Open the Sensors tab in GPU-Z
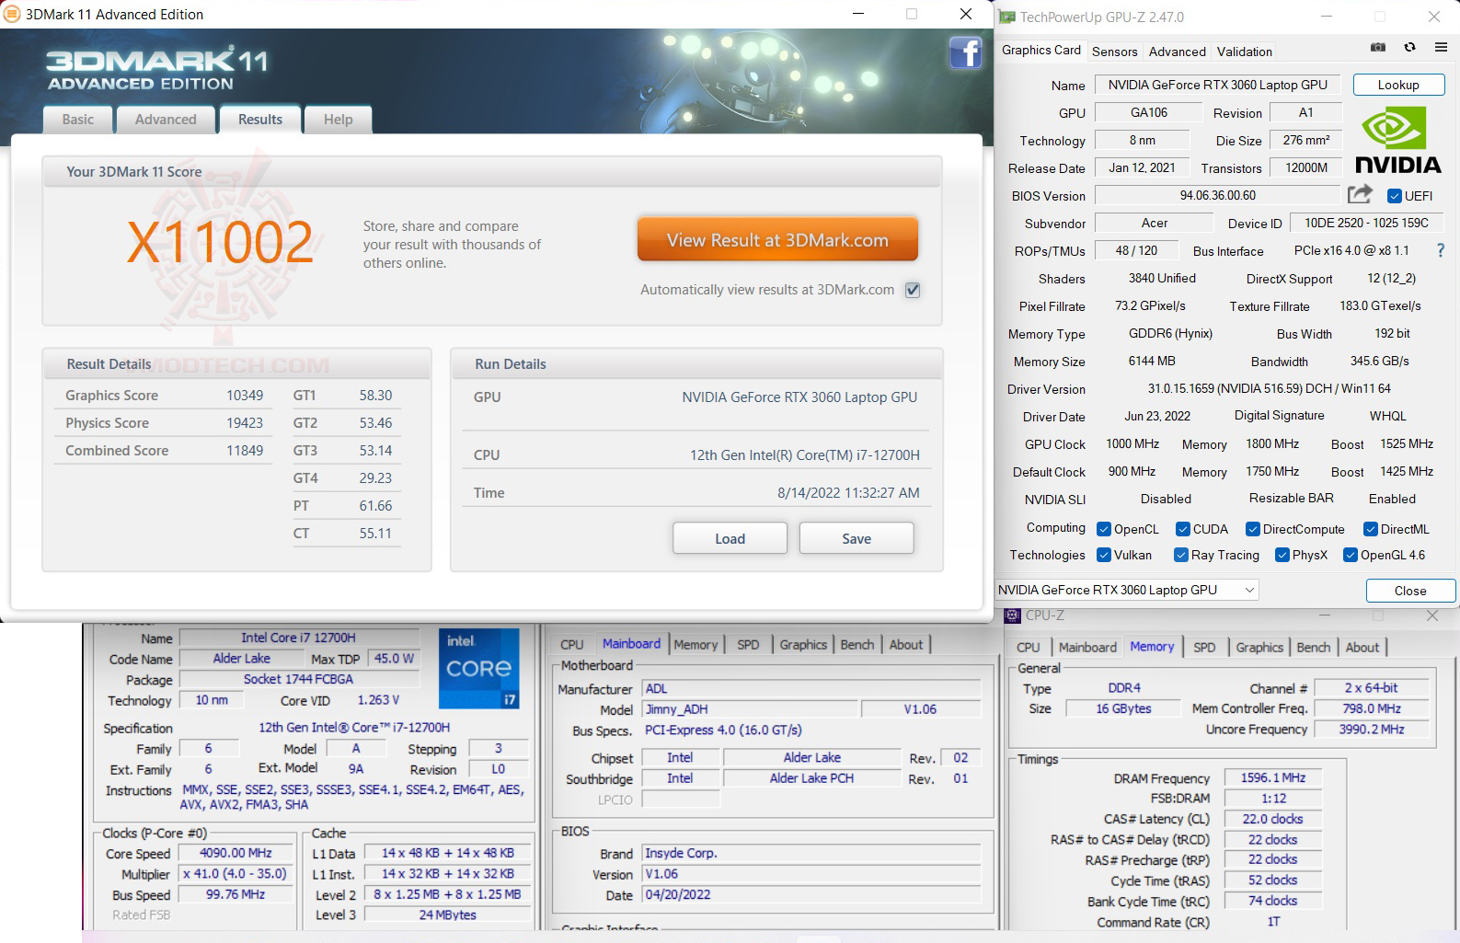 pos(1115,52)
